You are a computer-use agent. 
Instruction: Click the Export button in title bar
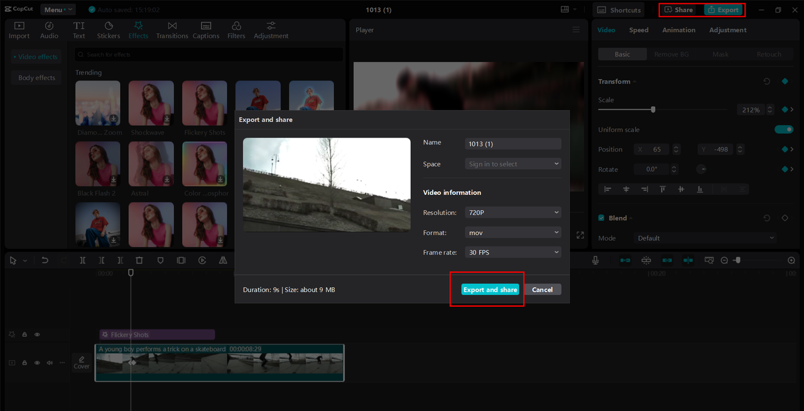point(723,10)
